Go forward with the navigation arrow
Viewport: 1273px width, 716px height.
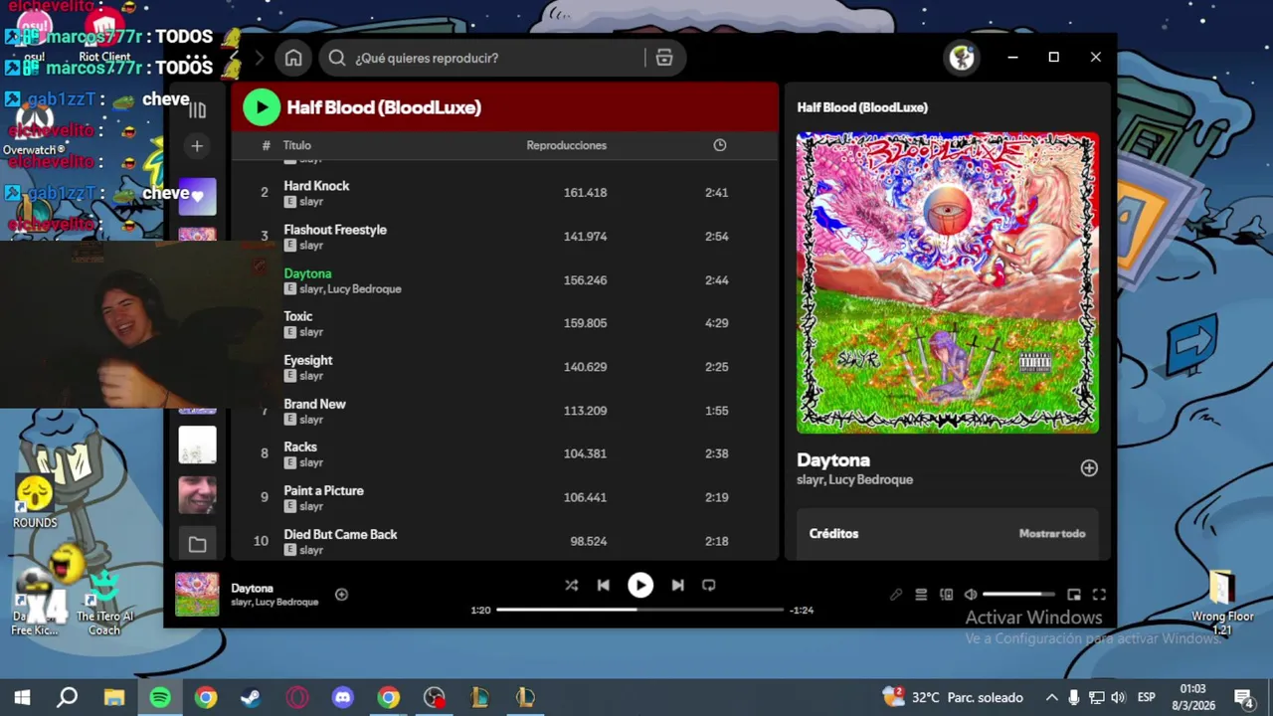pyautogui.click(x=260, y=58)
